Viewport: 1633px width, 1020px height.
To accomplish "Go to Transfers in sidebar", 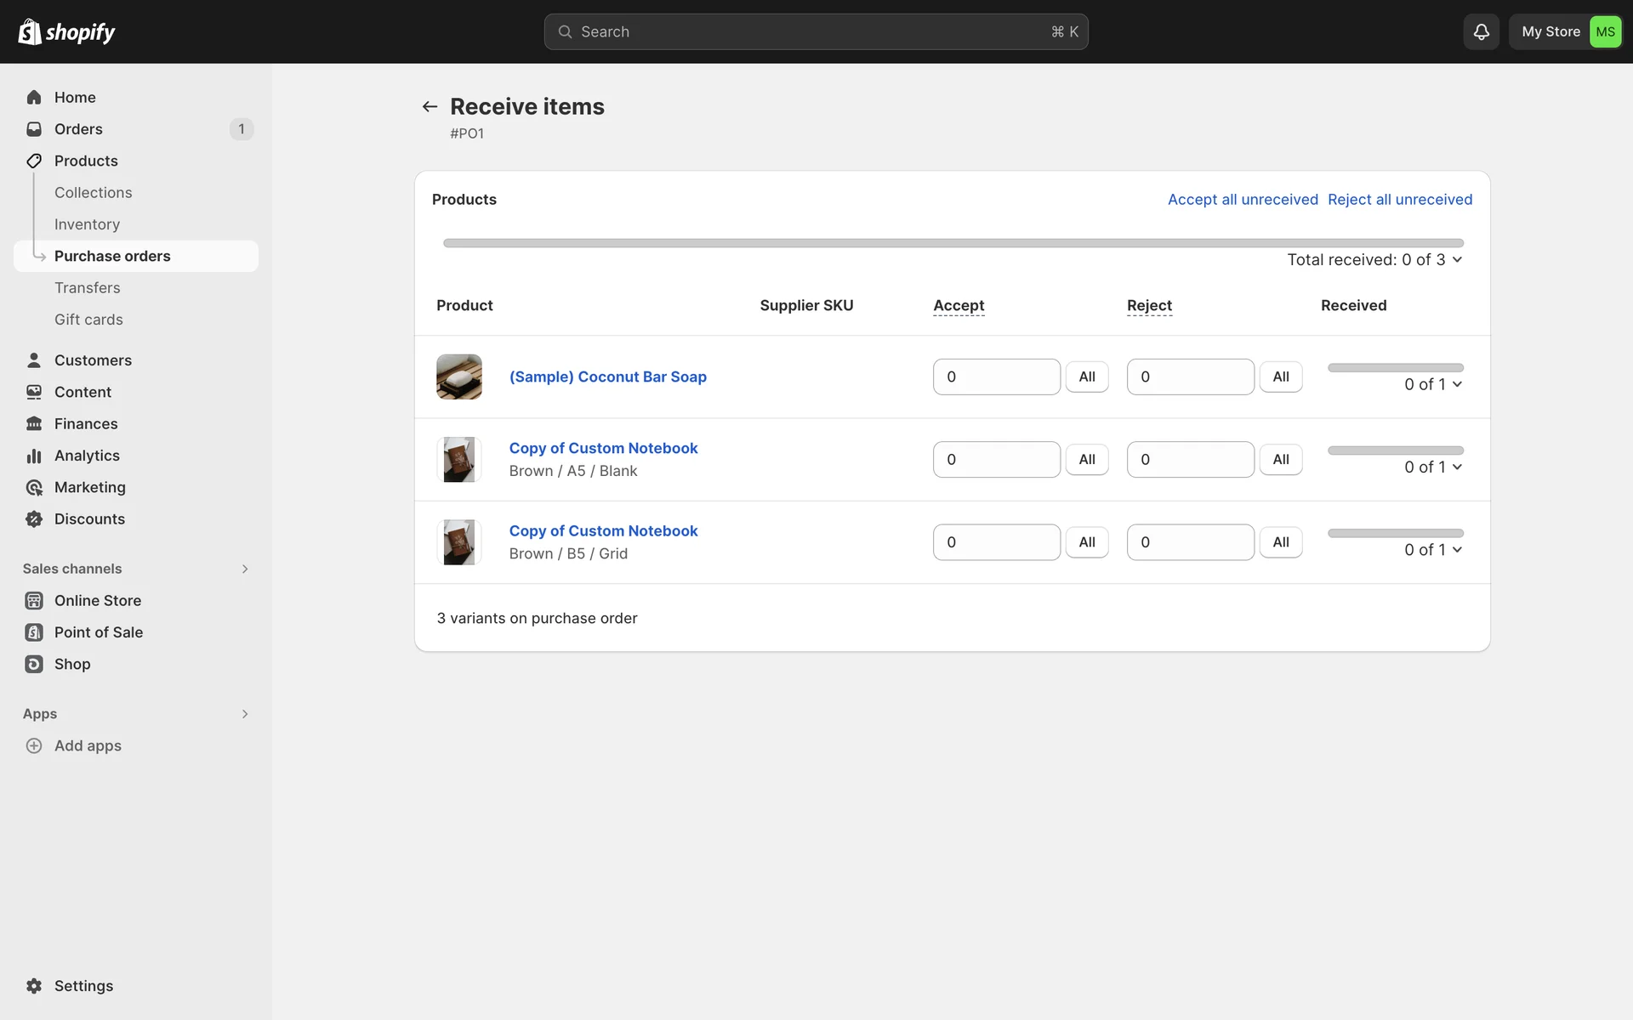I will click(x=87, y=288).
